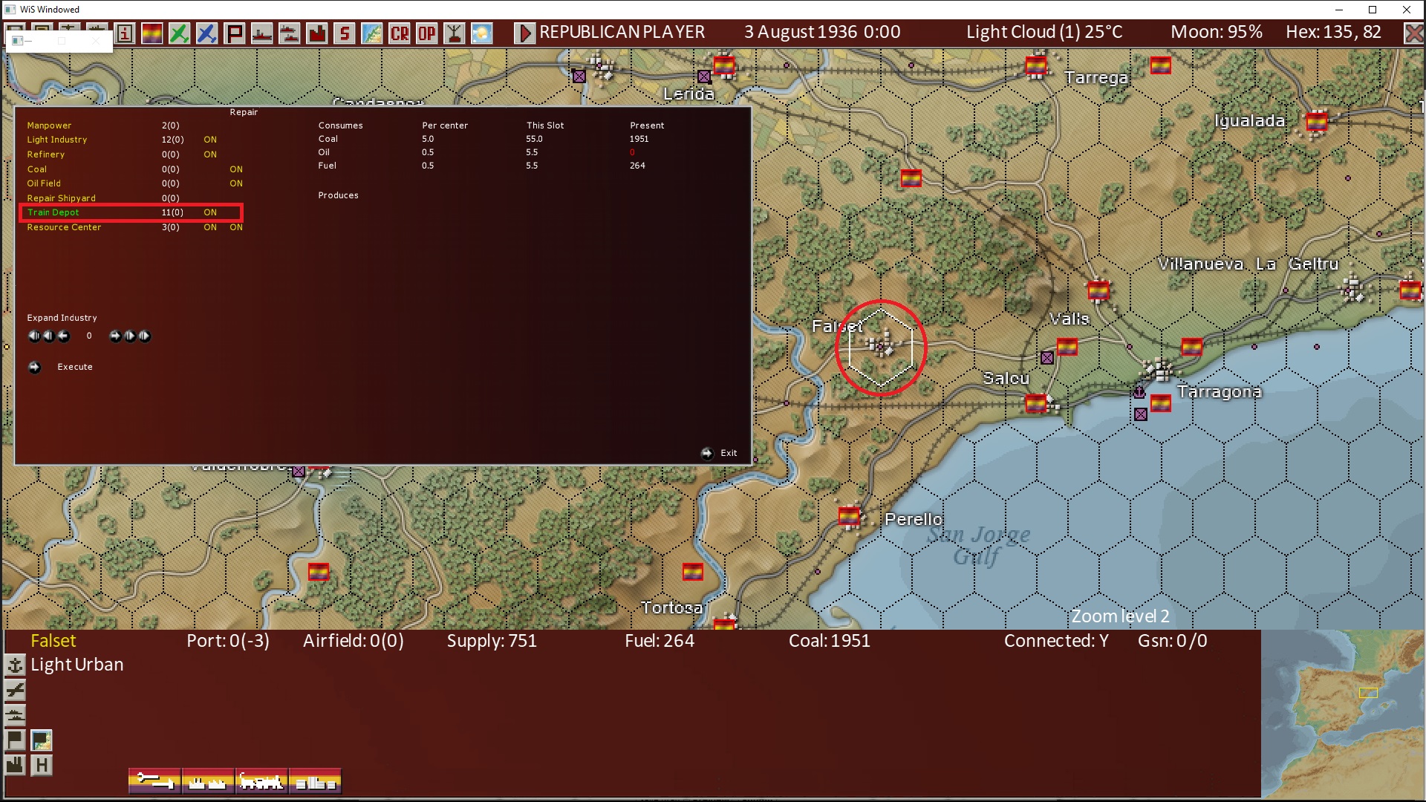Image resolution: width=1426 pixels, height=802 pixels.
Task: Click the '3 August 1936 0:00' date text
Action: (822, 33)
